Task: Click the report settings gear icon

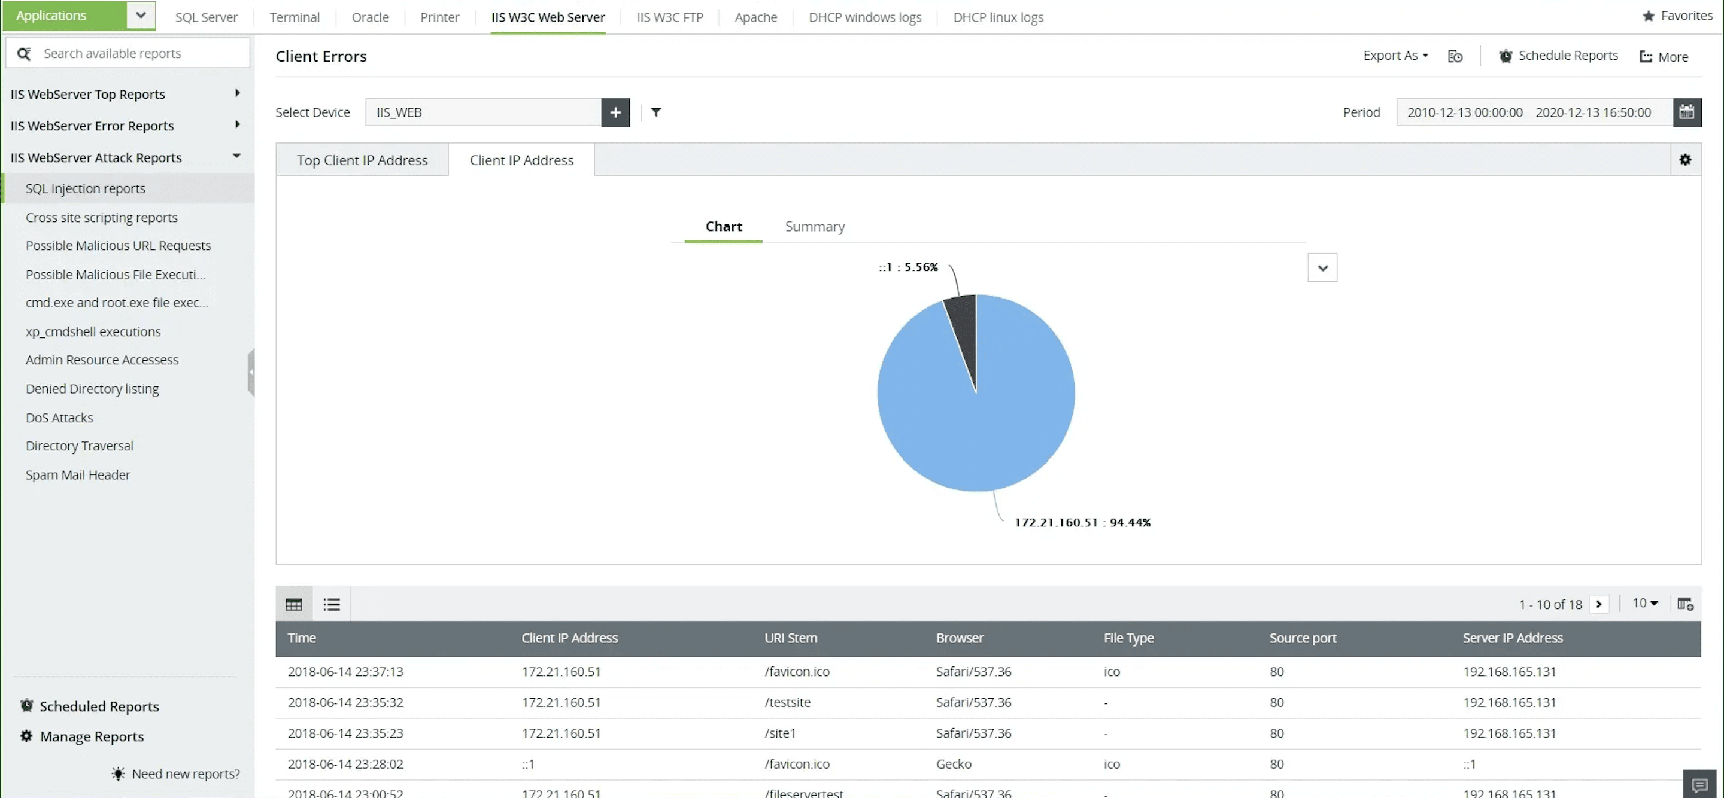Action: coord(1685,160)
